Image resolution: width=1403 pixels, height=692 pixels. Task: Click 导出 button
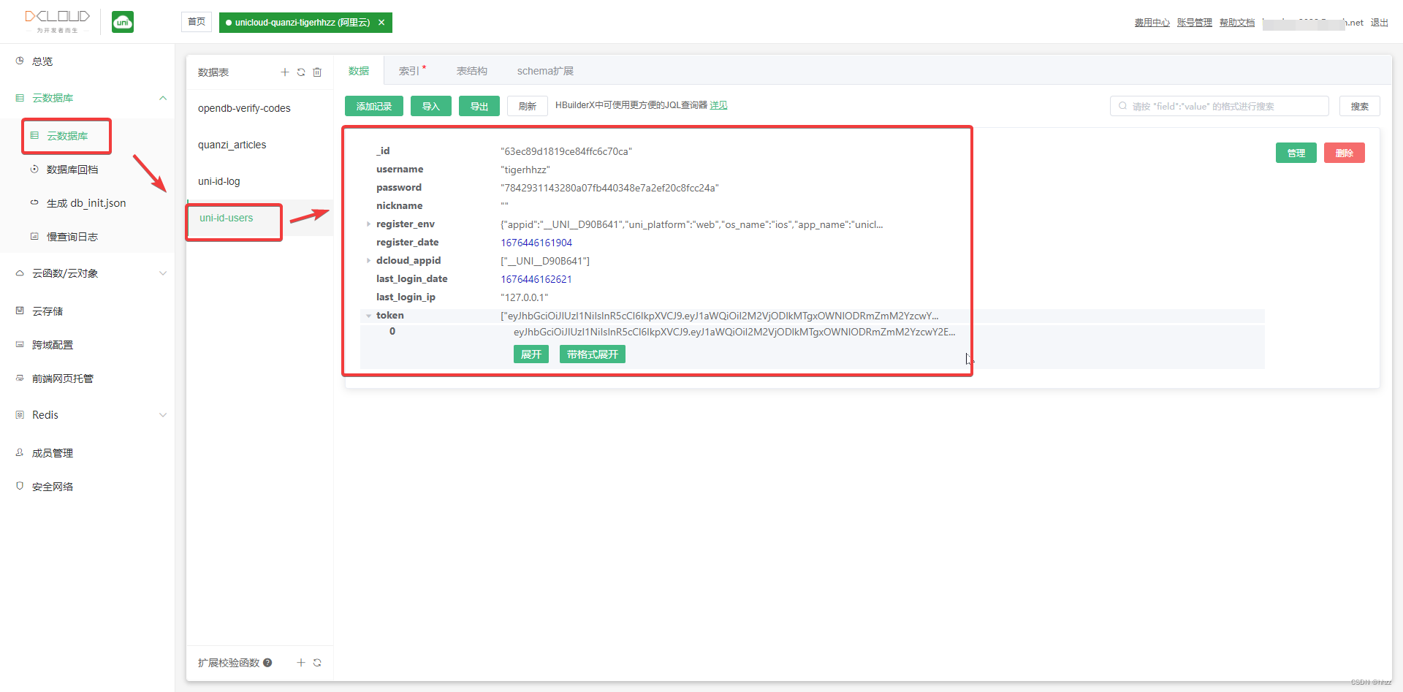pos(479,106)
